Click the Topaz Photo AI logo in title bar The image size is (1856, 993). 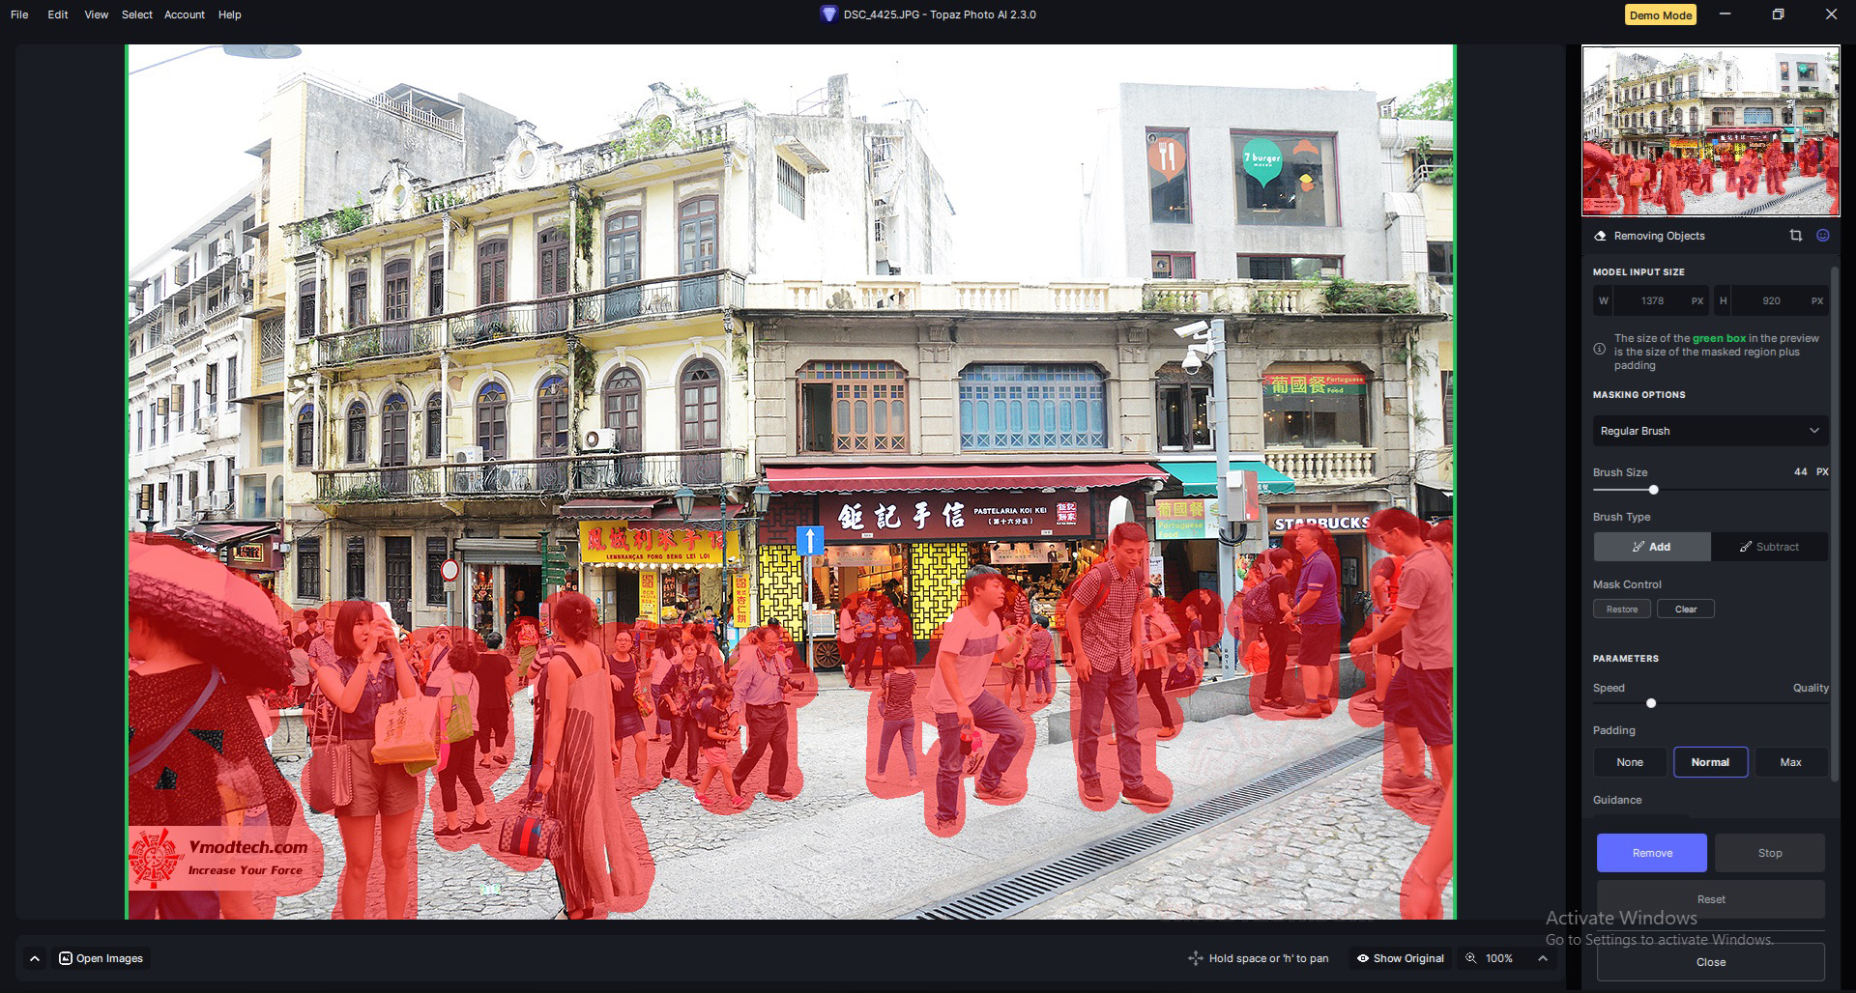[x=828, y=14]
